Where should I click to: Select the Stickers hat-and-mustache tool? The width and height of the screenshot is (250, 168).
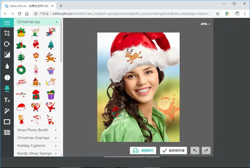pyautogui.click(x=7, y=89)
